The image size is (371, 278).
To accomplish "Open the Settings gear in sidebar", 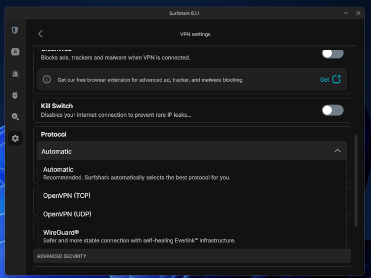I will click(15, 138).
